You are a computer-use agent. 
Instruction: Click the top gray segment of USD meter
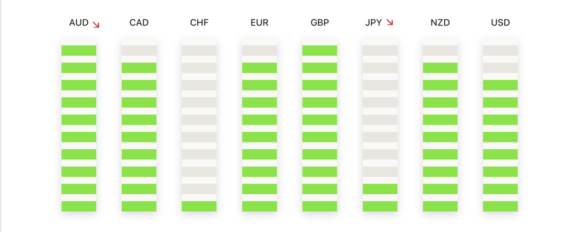500,50
